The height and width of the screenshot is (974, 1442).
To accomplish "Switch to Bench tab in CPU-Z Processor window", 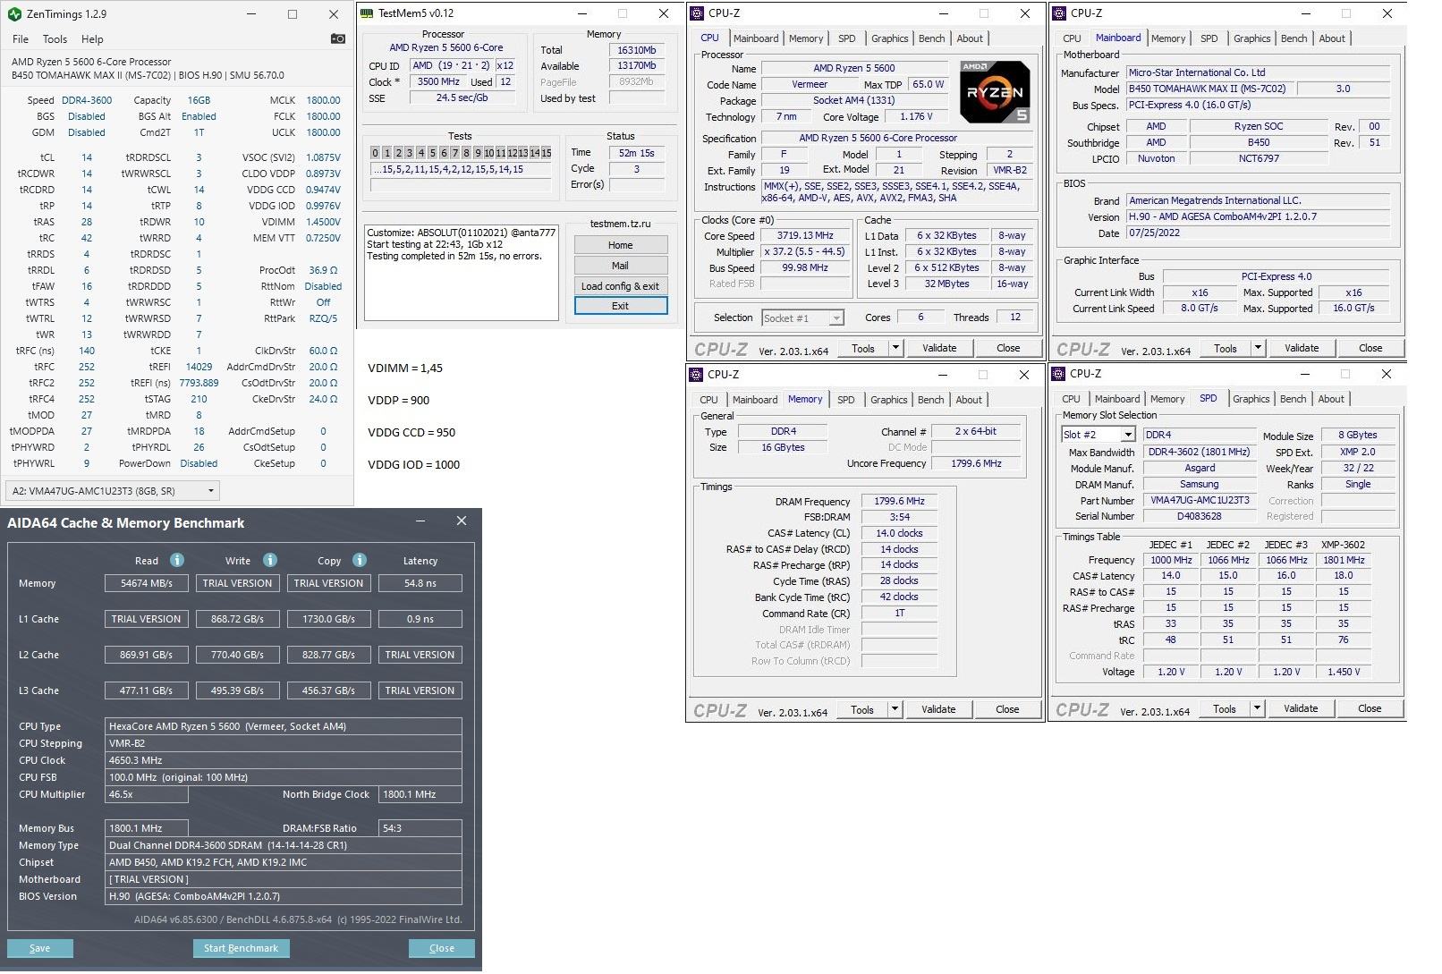I will coord(931,38).
